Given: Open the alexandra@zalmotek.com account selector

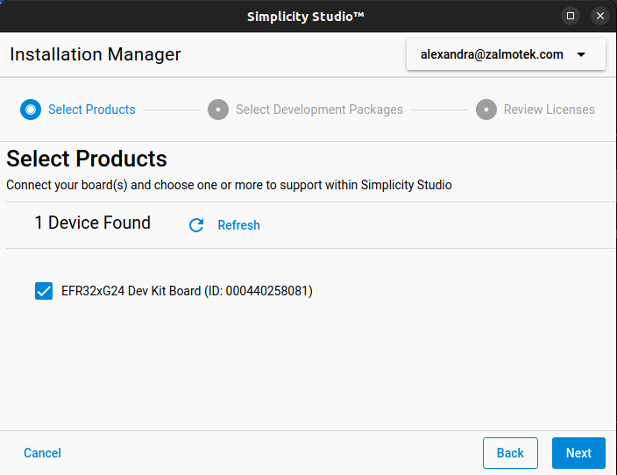Looking at the screenshot, I should [x=492, y=54].
